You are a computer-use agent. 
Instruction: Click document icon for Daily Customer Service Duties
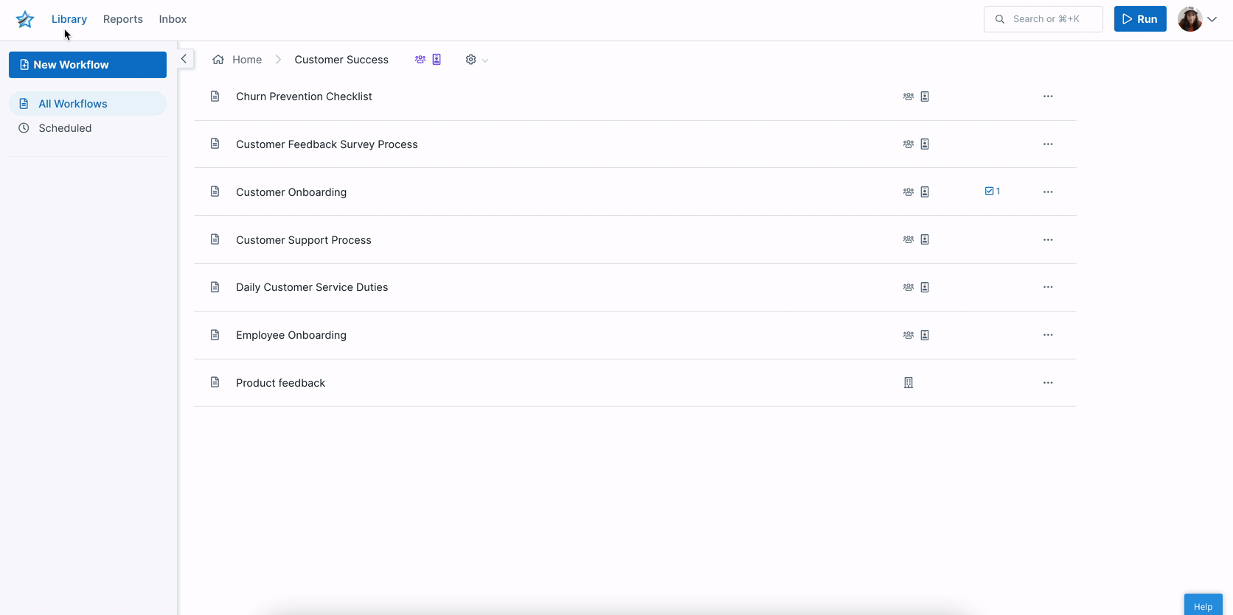pyautogui.click(x=215, y=287)
